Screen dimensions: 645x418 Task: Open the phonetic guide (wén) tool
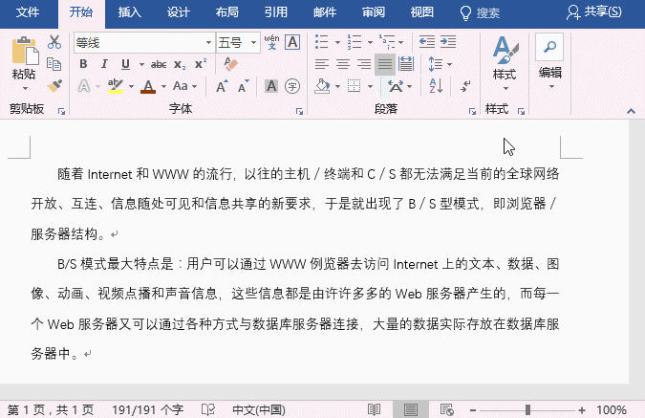[271, 42]
